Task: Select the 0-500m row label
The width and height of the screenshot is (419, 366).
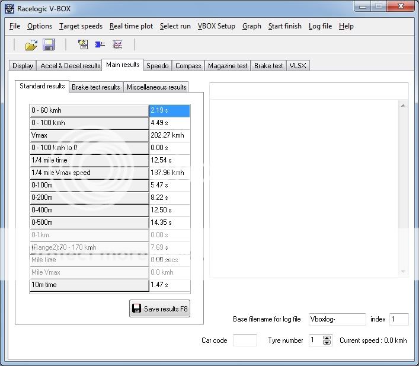Action: [89, 222]
